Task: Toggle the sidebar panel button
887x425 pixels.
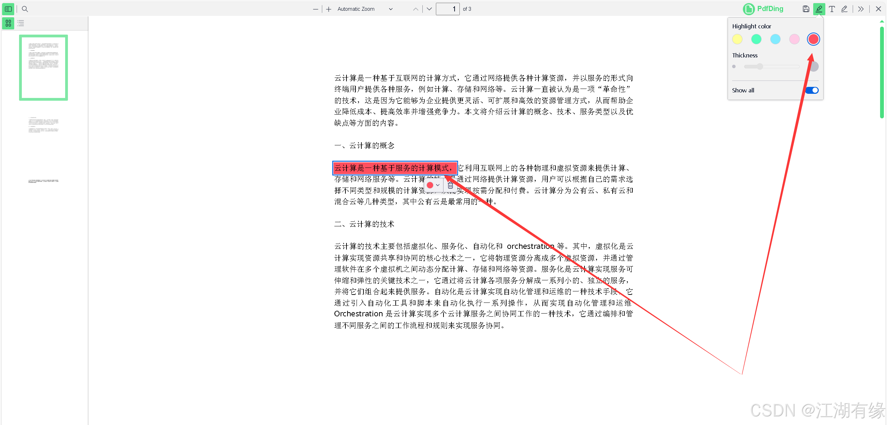Action: (x=8, y=9)
